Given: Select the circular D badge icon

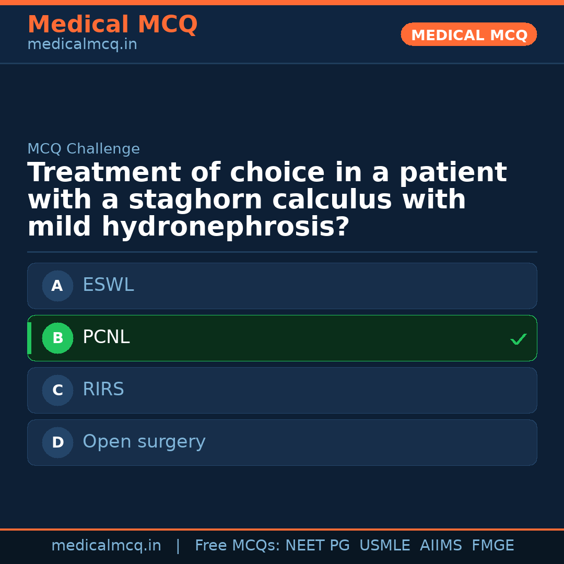Looking at the screenshot, I should click(57, 442).
